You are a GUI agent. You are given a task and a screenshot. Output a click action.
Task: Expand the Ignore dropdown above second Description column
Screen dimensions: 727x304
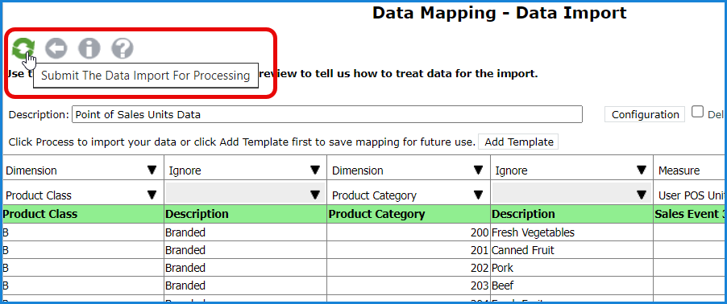571,170
